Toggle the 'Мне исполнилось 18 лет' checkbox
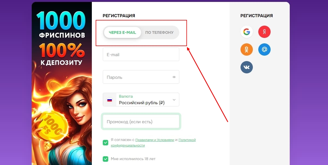The height and width of the screenshot is (165, 328). coord(106,159)
